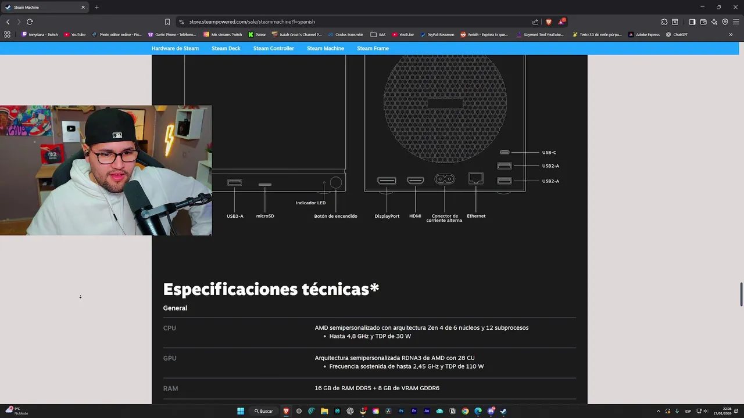Open Google Chrome from the taskbar
This screenshot has height=418, width=744.
465,411
